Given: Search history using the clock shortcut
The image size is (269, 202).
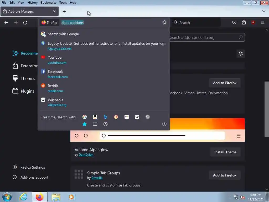Looking at the screenshot, I should pyautogui.click(x=106, y=124).
